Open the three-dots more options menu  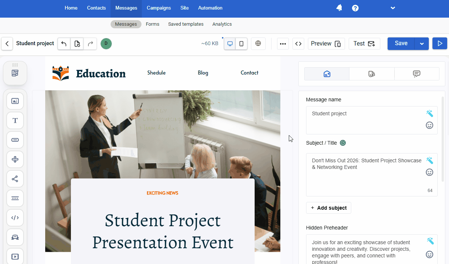tap(283, 44)
